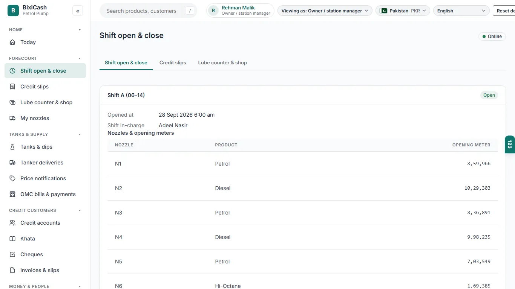Focus the Search products, customers field
Screen dimensions: 515x289
(x=148, y=11)
